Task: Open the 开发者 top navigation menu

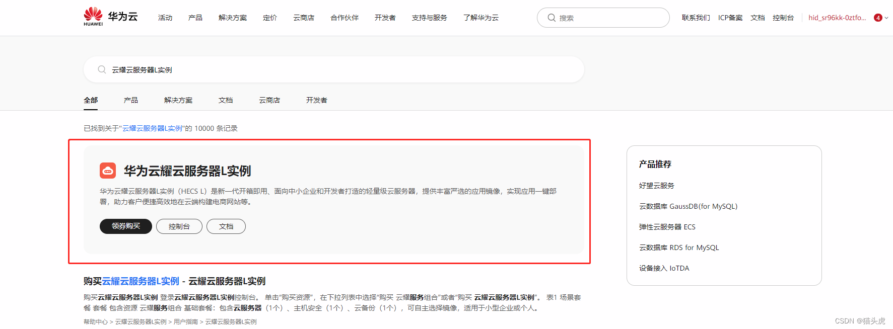Action: coord(385,18)
